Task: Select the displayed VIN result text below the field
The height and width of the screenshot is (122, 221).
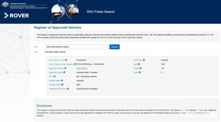Action: click(x=55, y=52)
